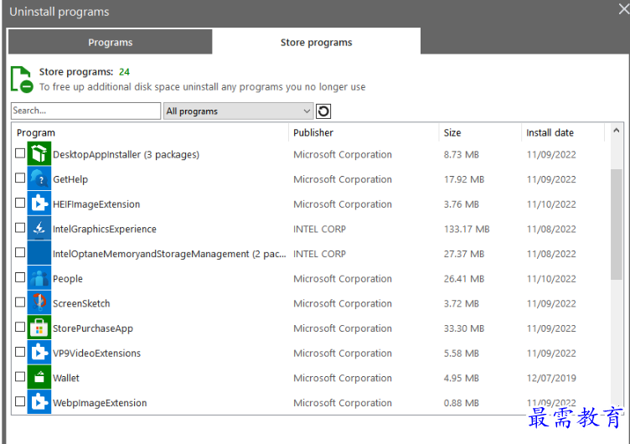Select the DesktopAppInstaller (3 packages) name
This screenshot has width=630, height=444.
[126, 155]
